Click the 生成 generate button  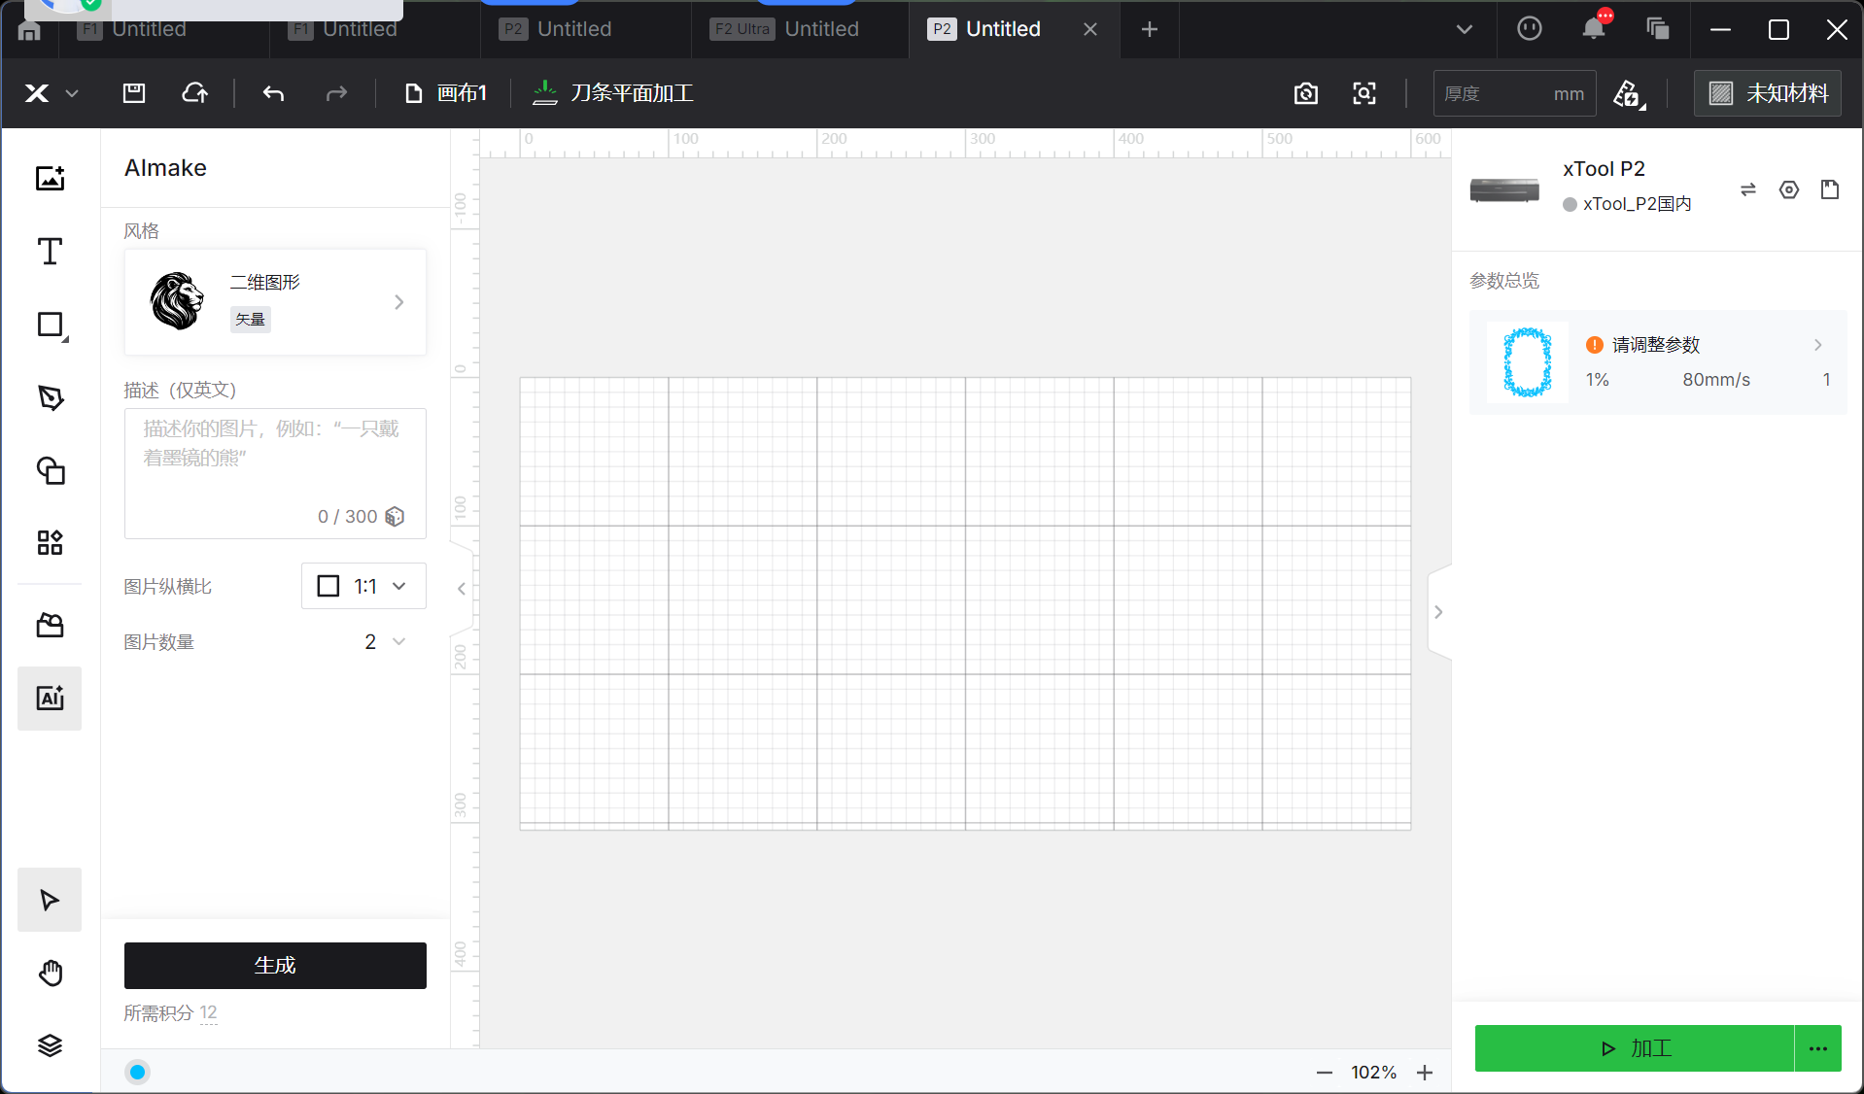(x=275, y=966)
